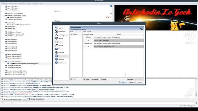Collapse the Overwatch Salon 2 channel
This screenshot has width=198, height=111.
click(x=4, y=15)
